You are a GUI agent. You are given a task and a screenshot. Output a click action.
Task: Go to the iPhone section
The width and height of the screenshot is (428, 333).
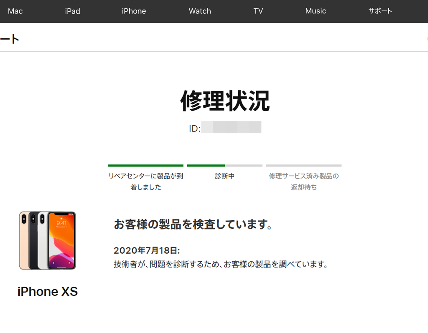pyautogui.click(x=134, y=11)
